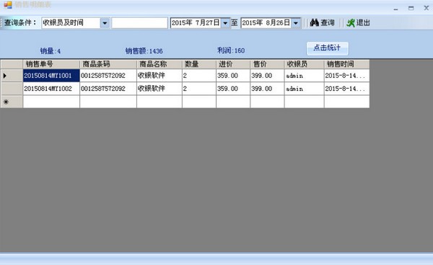Click the binoculars query icon

314,22
